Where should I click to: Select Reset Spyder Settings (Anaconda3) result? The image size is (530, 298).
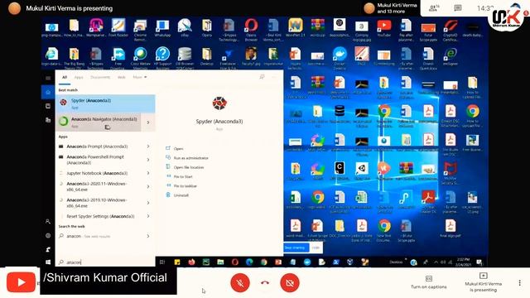[99, 216]
